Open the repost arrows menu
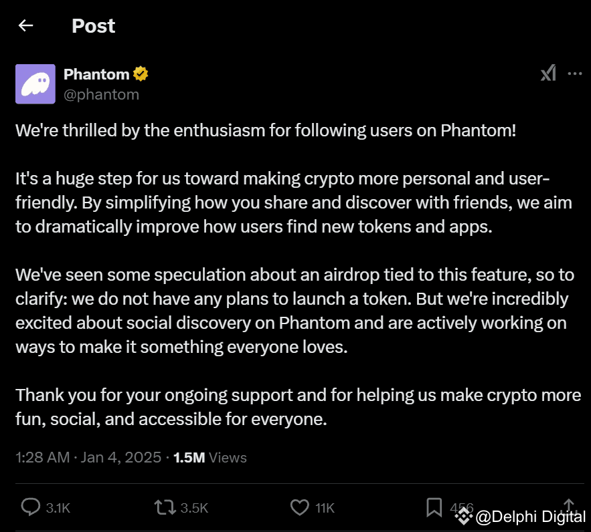The image size is (591, 532). pyautogui.click(x=165, y=508)
